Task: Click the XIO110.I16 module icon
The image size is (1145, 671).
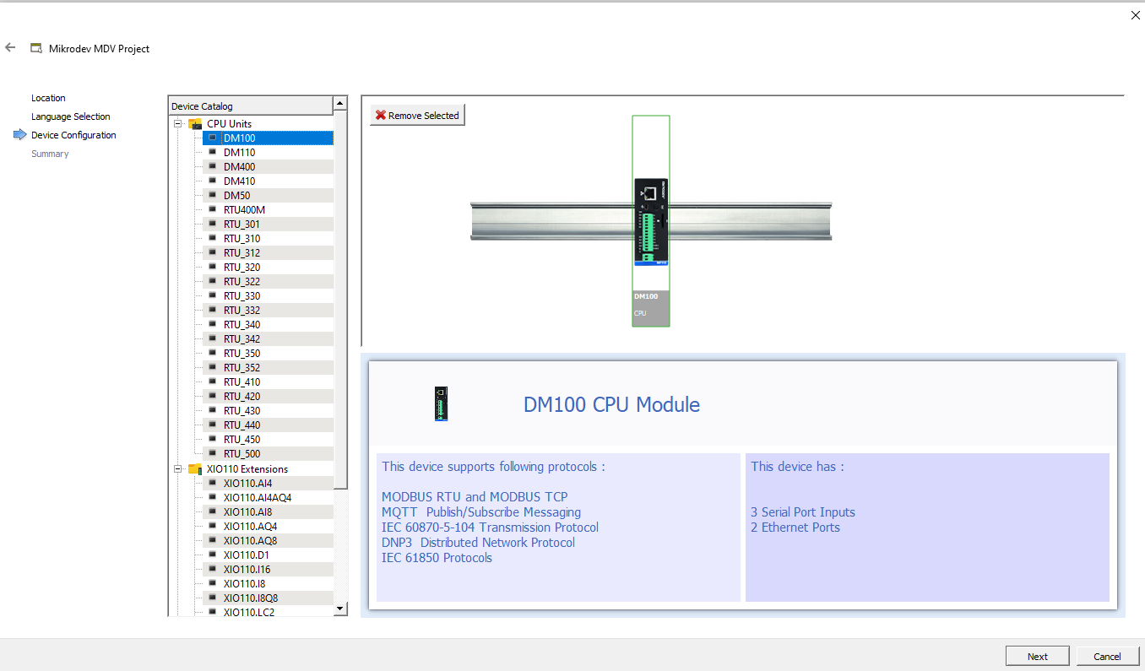Action: [213, 569]
